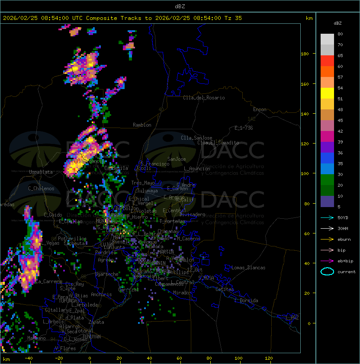Click the 'La_Carrera' map label
360x364 pixels.
tap(49, 281)
